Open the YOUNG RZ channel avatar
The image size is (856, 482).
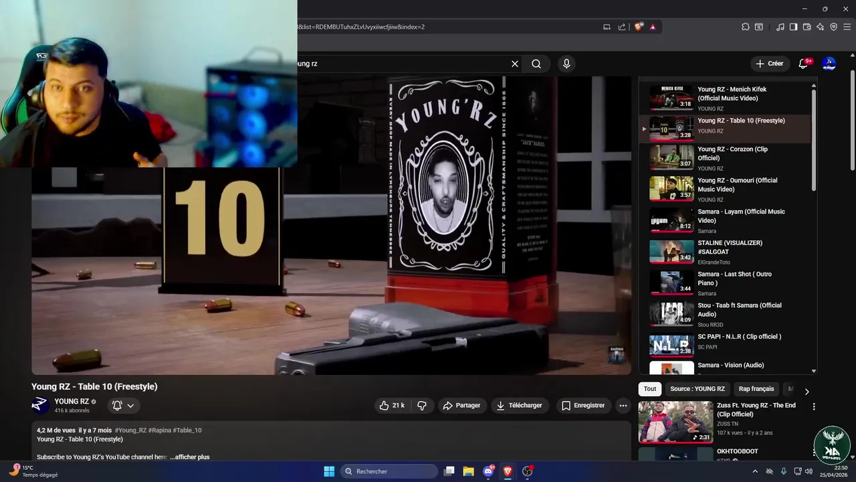click(40, 405)
